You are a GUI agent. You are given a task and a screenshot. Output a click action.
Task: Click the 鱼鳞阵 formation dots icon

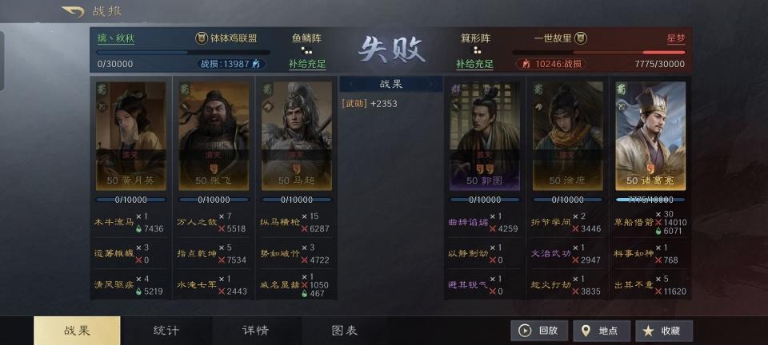coord(306,50)
